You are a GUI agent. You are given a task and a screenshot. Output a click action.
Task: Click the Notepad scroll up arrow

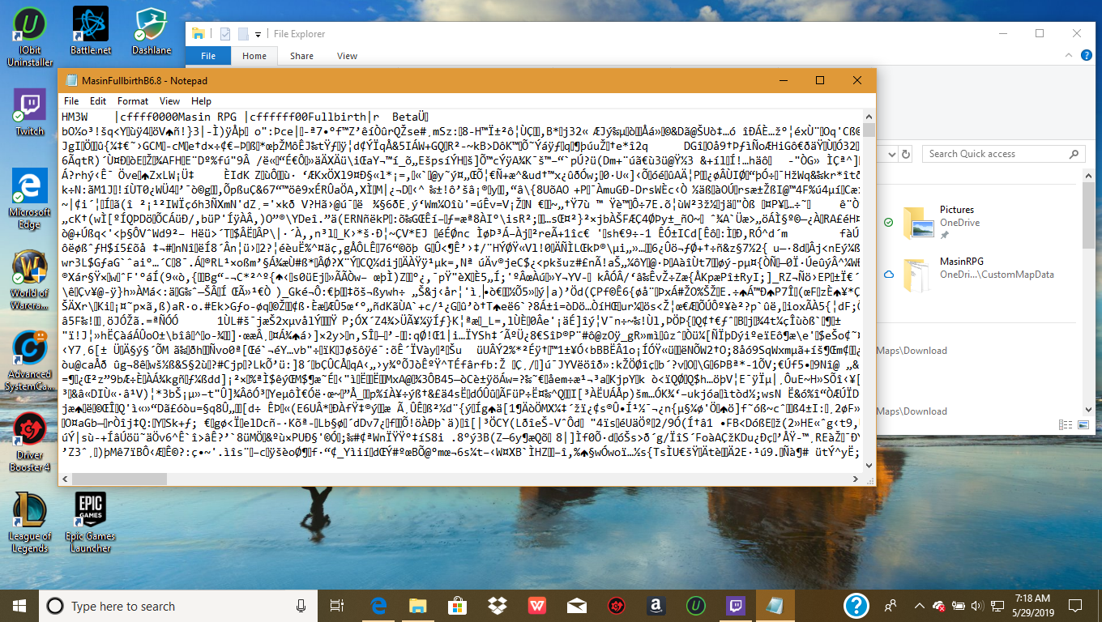click(869, 117)
